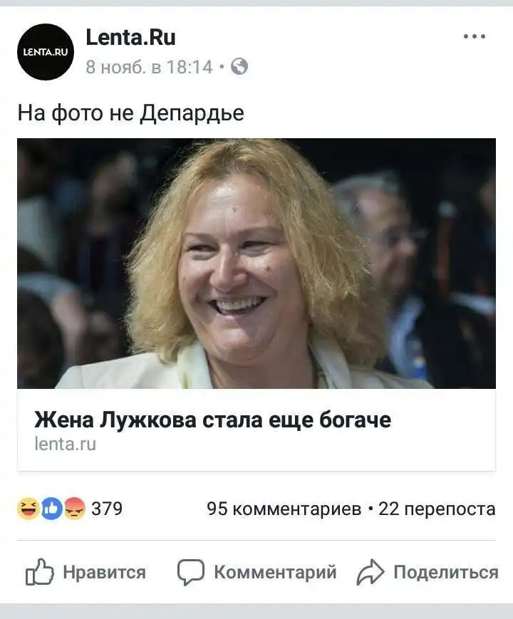Screen dimensions: 513x619
Task: Toggle like with the Нравится thumb icon
Action: [39, 571]
